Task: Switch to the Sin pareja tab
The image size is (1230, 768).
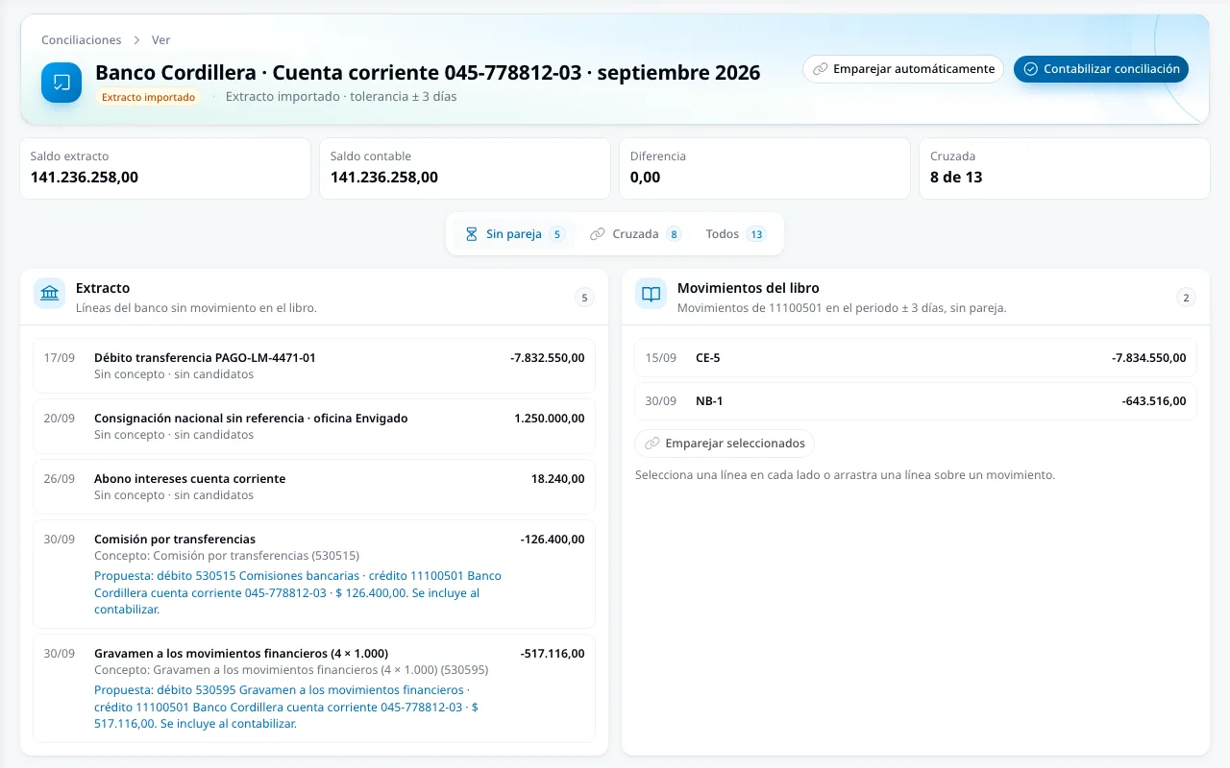Action: coord(515,234)
